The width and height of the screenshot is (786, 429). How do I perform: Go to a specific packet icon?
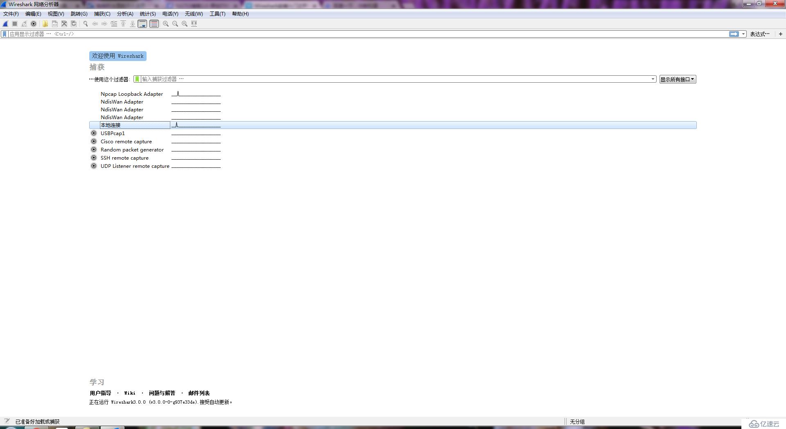[x=114, y=24]
